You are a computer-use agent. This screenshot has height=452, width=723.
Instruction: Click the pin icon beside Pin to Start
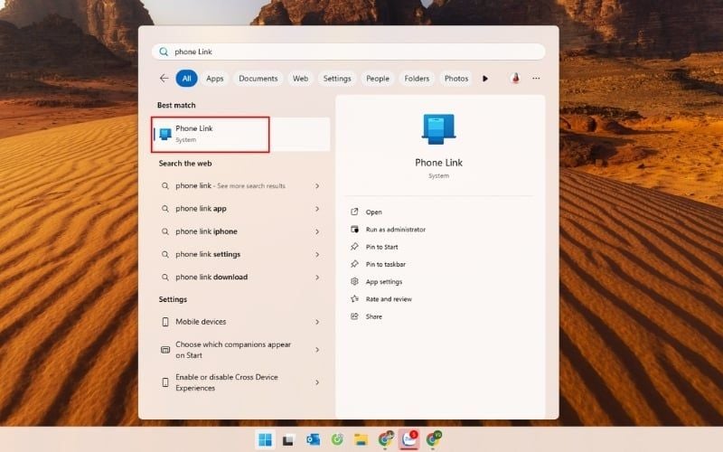tap(354, 247)
